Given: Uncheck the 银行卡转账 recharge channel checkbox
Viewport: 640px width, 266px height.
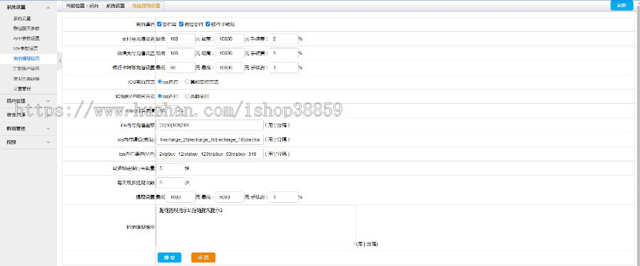Looking at the screenshot, I should pyautogui.click(x=208, y=24).
